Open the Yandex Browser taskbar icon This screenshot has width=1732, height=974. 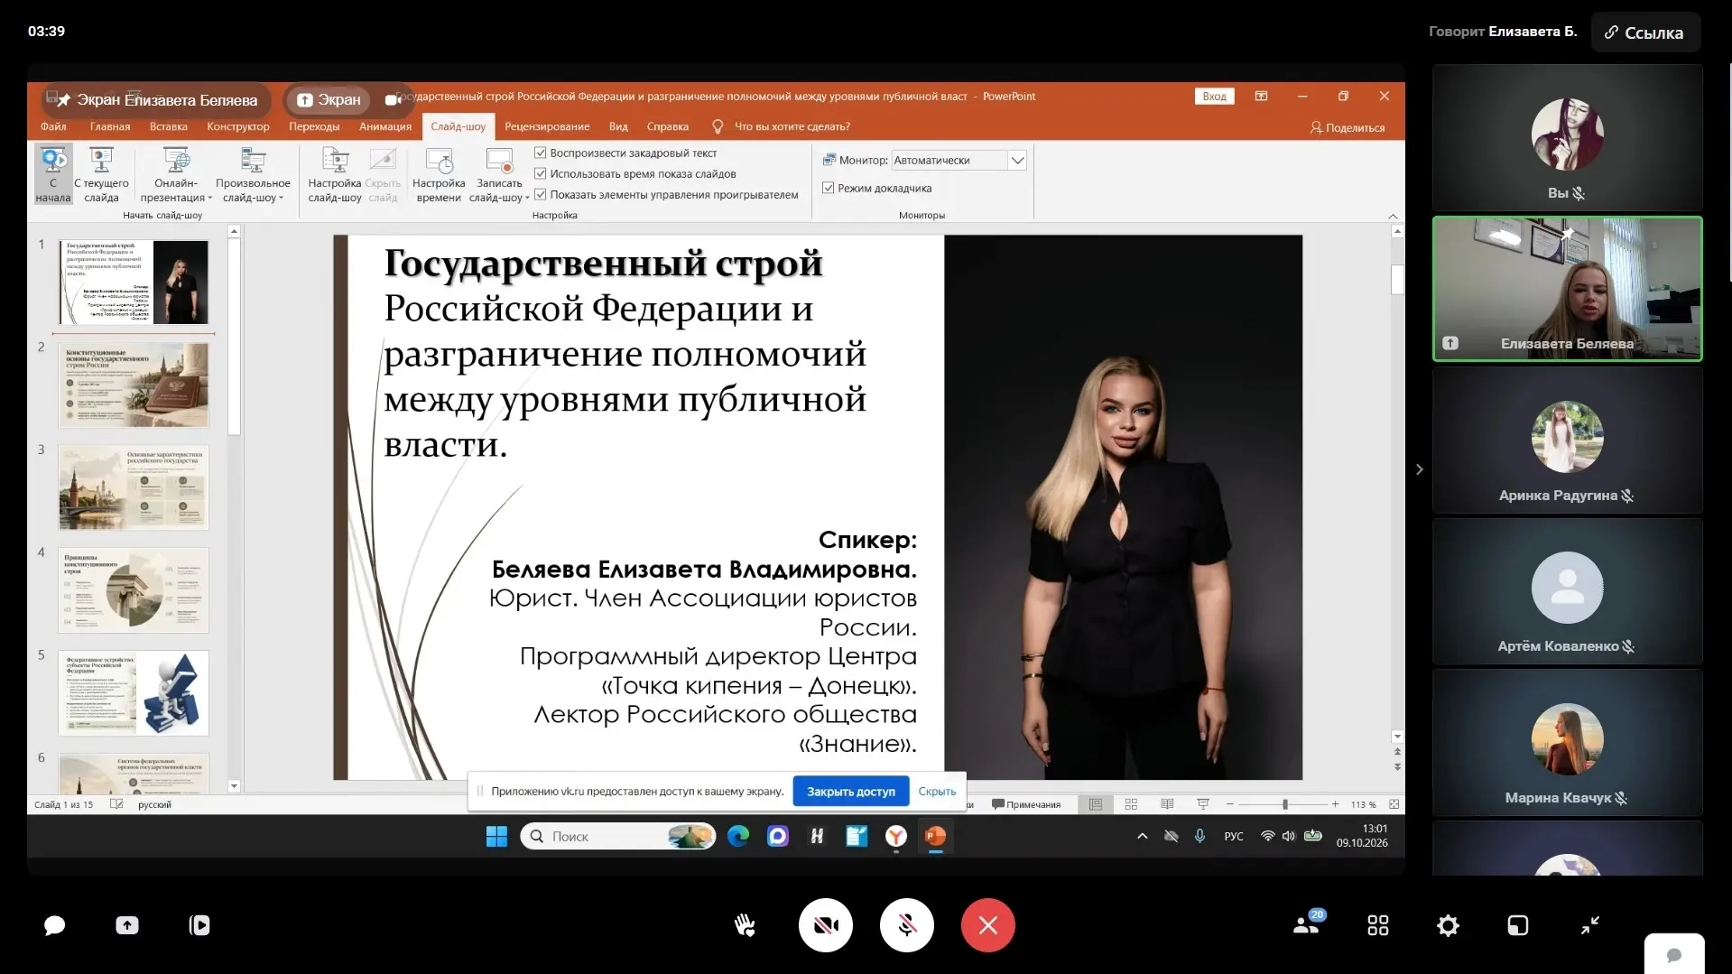896,837
